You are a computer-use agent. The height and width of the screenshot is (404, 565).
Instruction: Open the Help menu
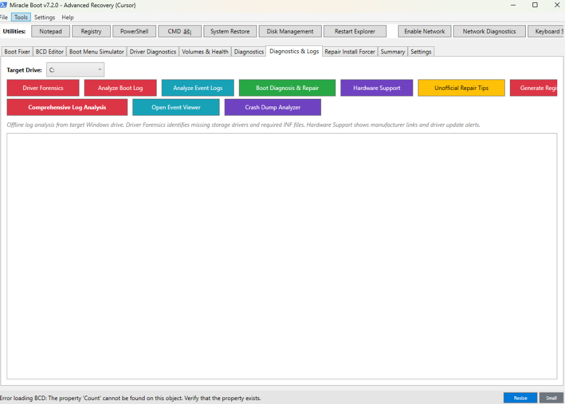pos(67,17)
